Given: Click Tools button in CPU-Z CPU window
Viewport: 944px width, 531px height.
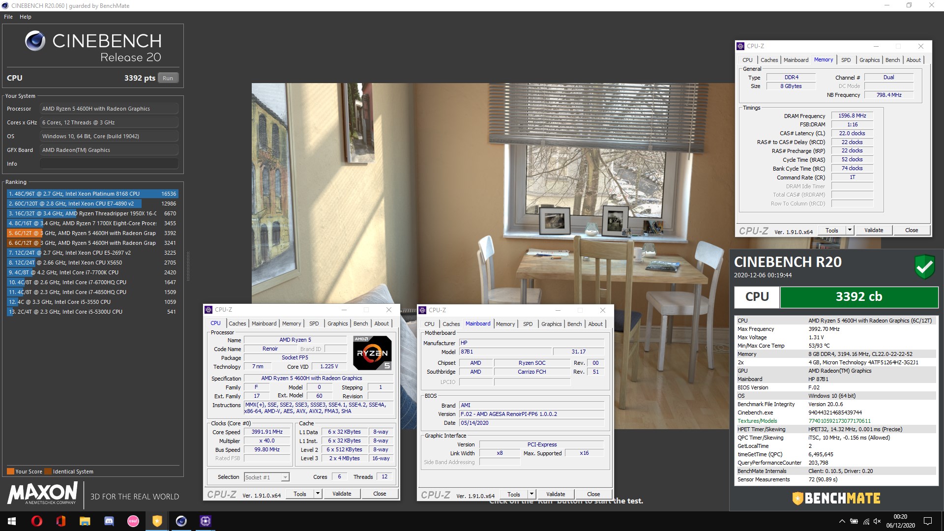Looking at the screenshot, I should tap(300, 494).
